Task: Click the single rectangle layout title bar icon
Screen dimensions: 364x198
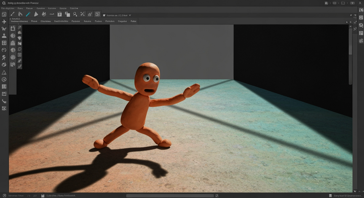Action: [343, 3]
